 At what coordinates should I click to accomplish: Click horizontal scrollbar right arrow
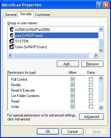(x=96, y=56)
